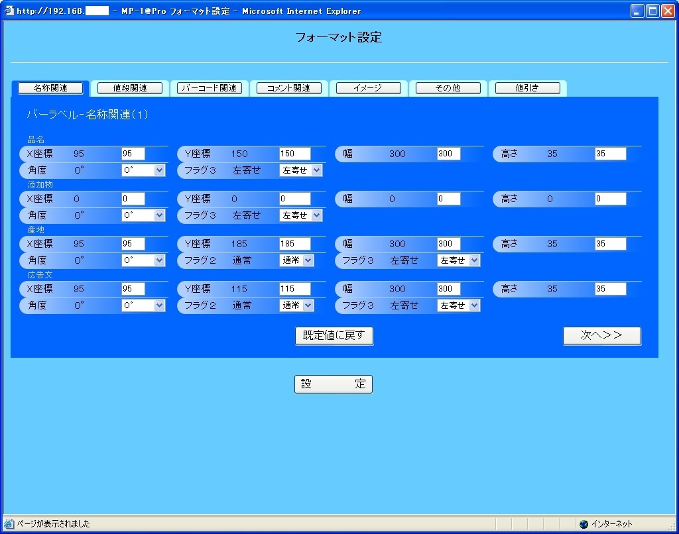Open the イメージ tab
Screen dimensions: 679x534
368,88
